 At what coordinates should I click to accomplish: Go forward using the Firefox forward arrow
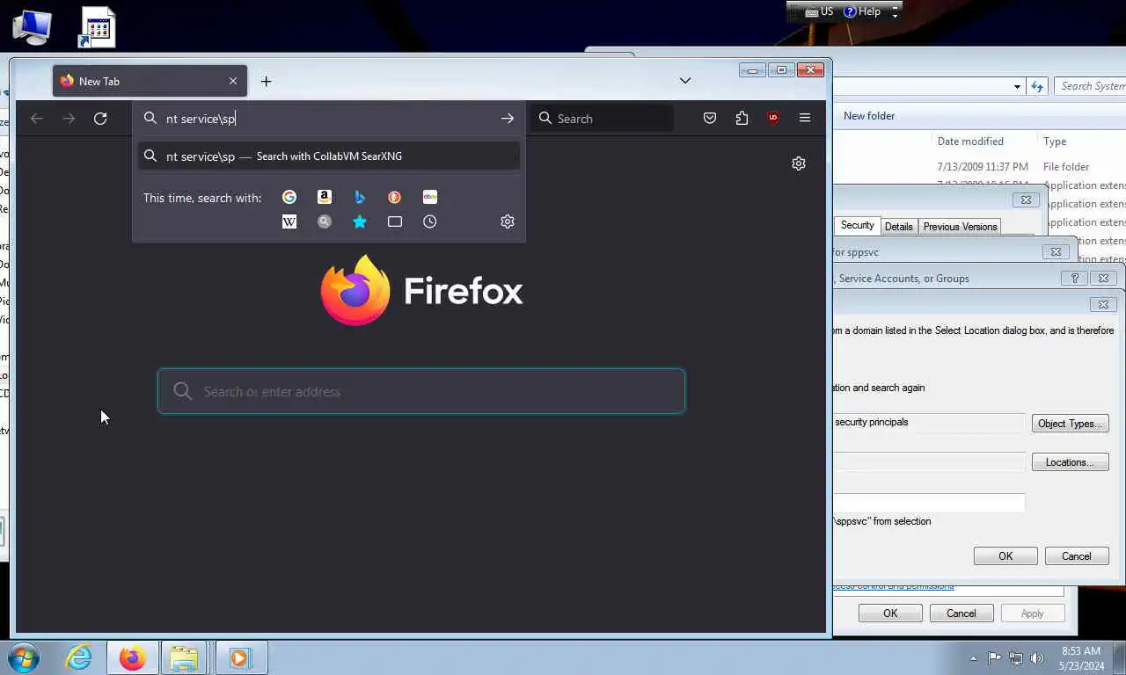[x=69, y=118]
